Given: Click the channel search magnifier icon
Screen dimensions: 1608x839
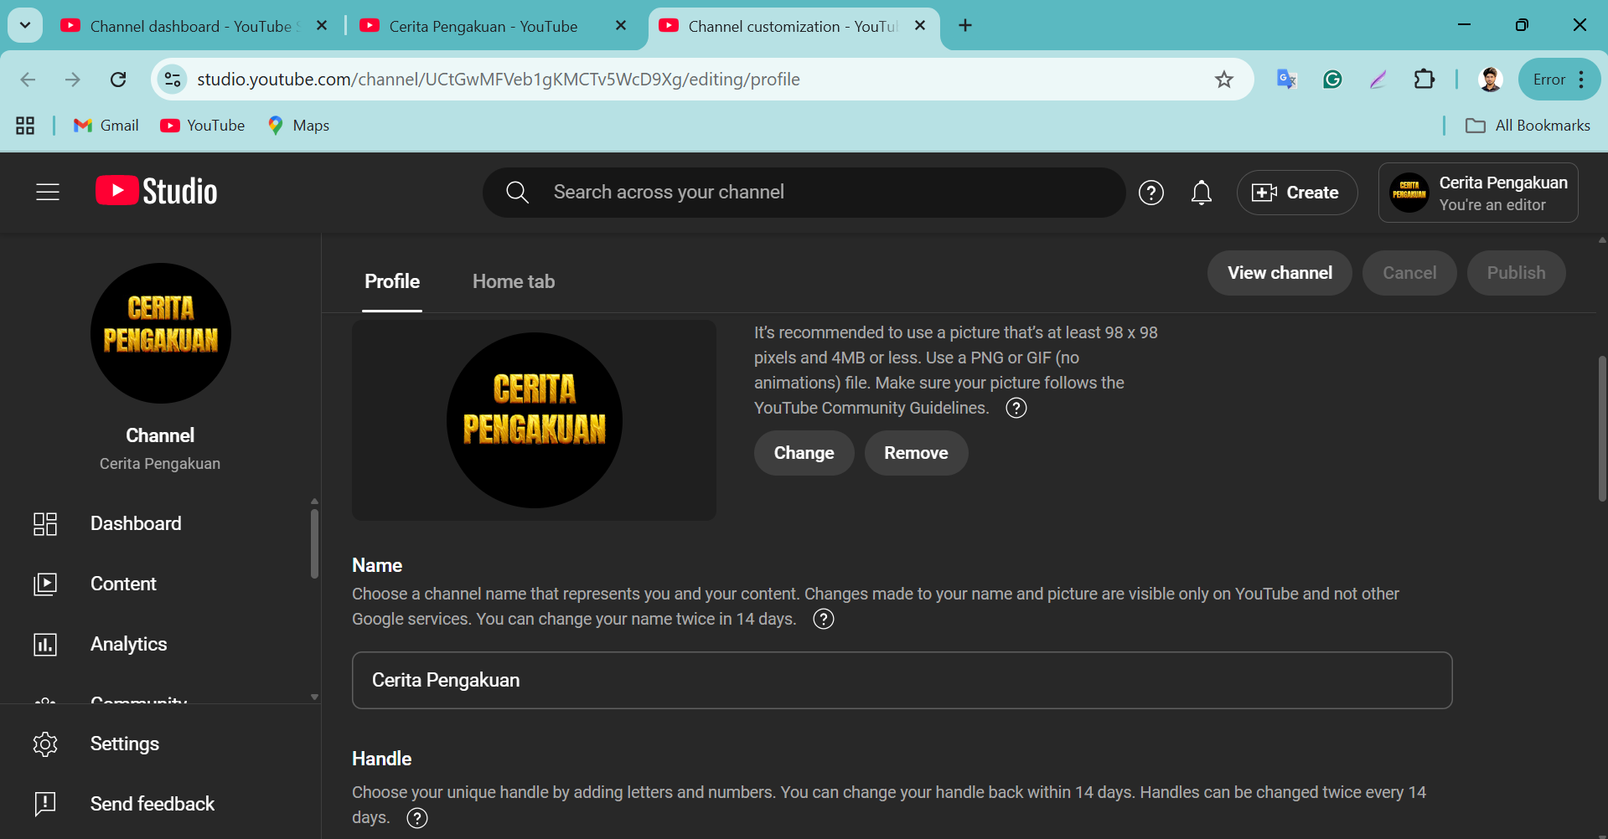Looking at the screenshot, I should [x=517, y=192].
